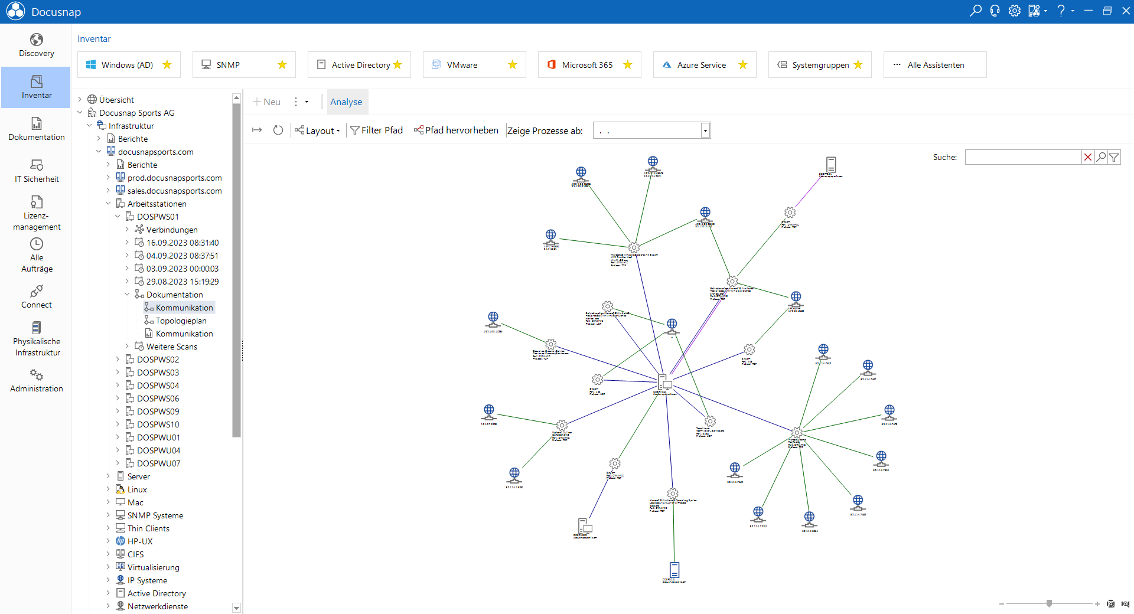1134x614 pixels.
Task: Click into the Suche input field
Action: pyautogui.click(x=1023, y=157)
